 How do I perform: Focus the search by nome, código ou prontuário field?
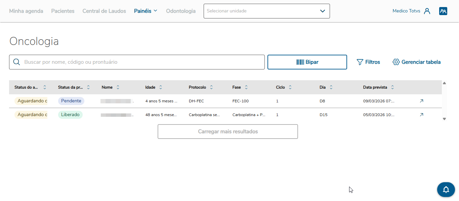click(x=137, y=62)
